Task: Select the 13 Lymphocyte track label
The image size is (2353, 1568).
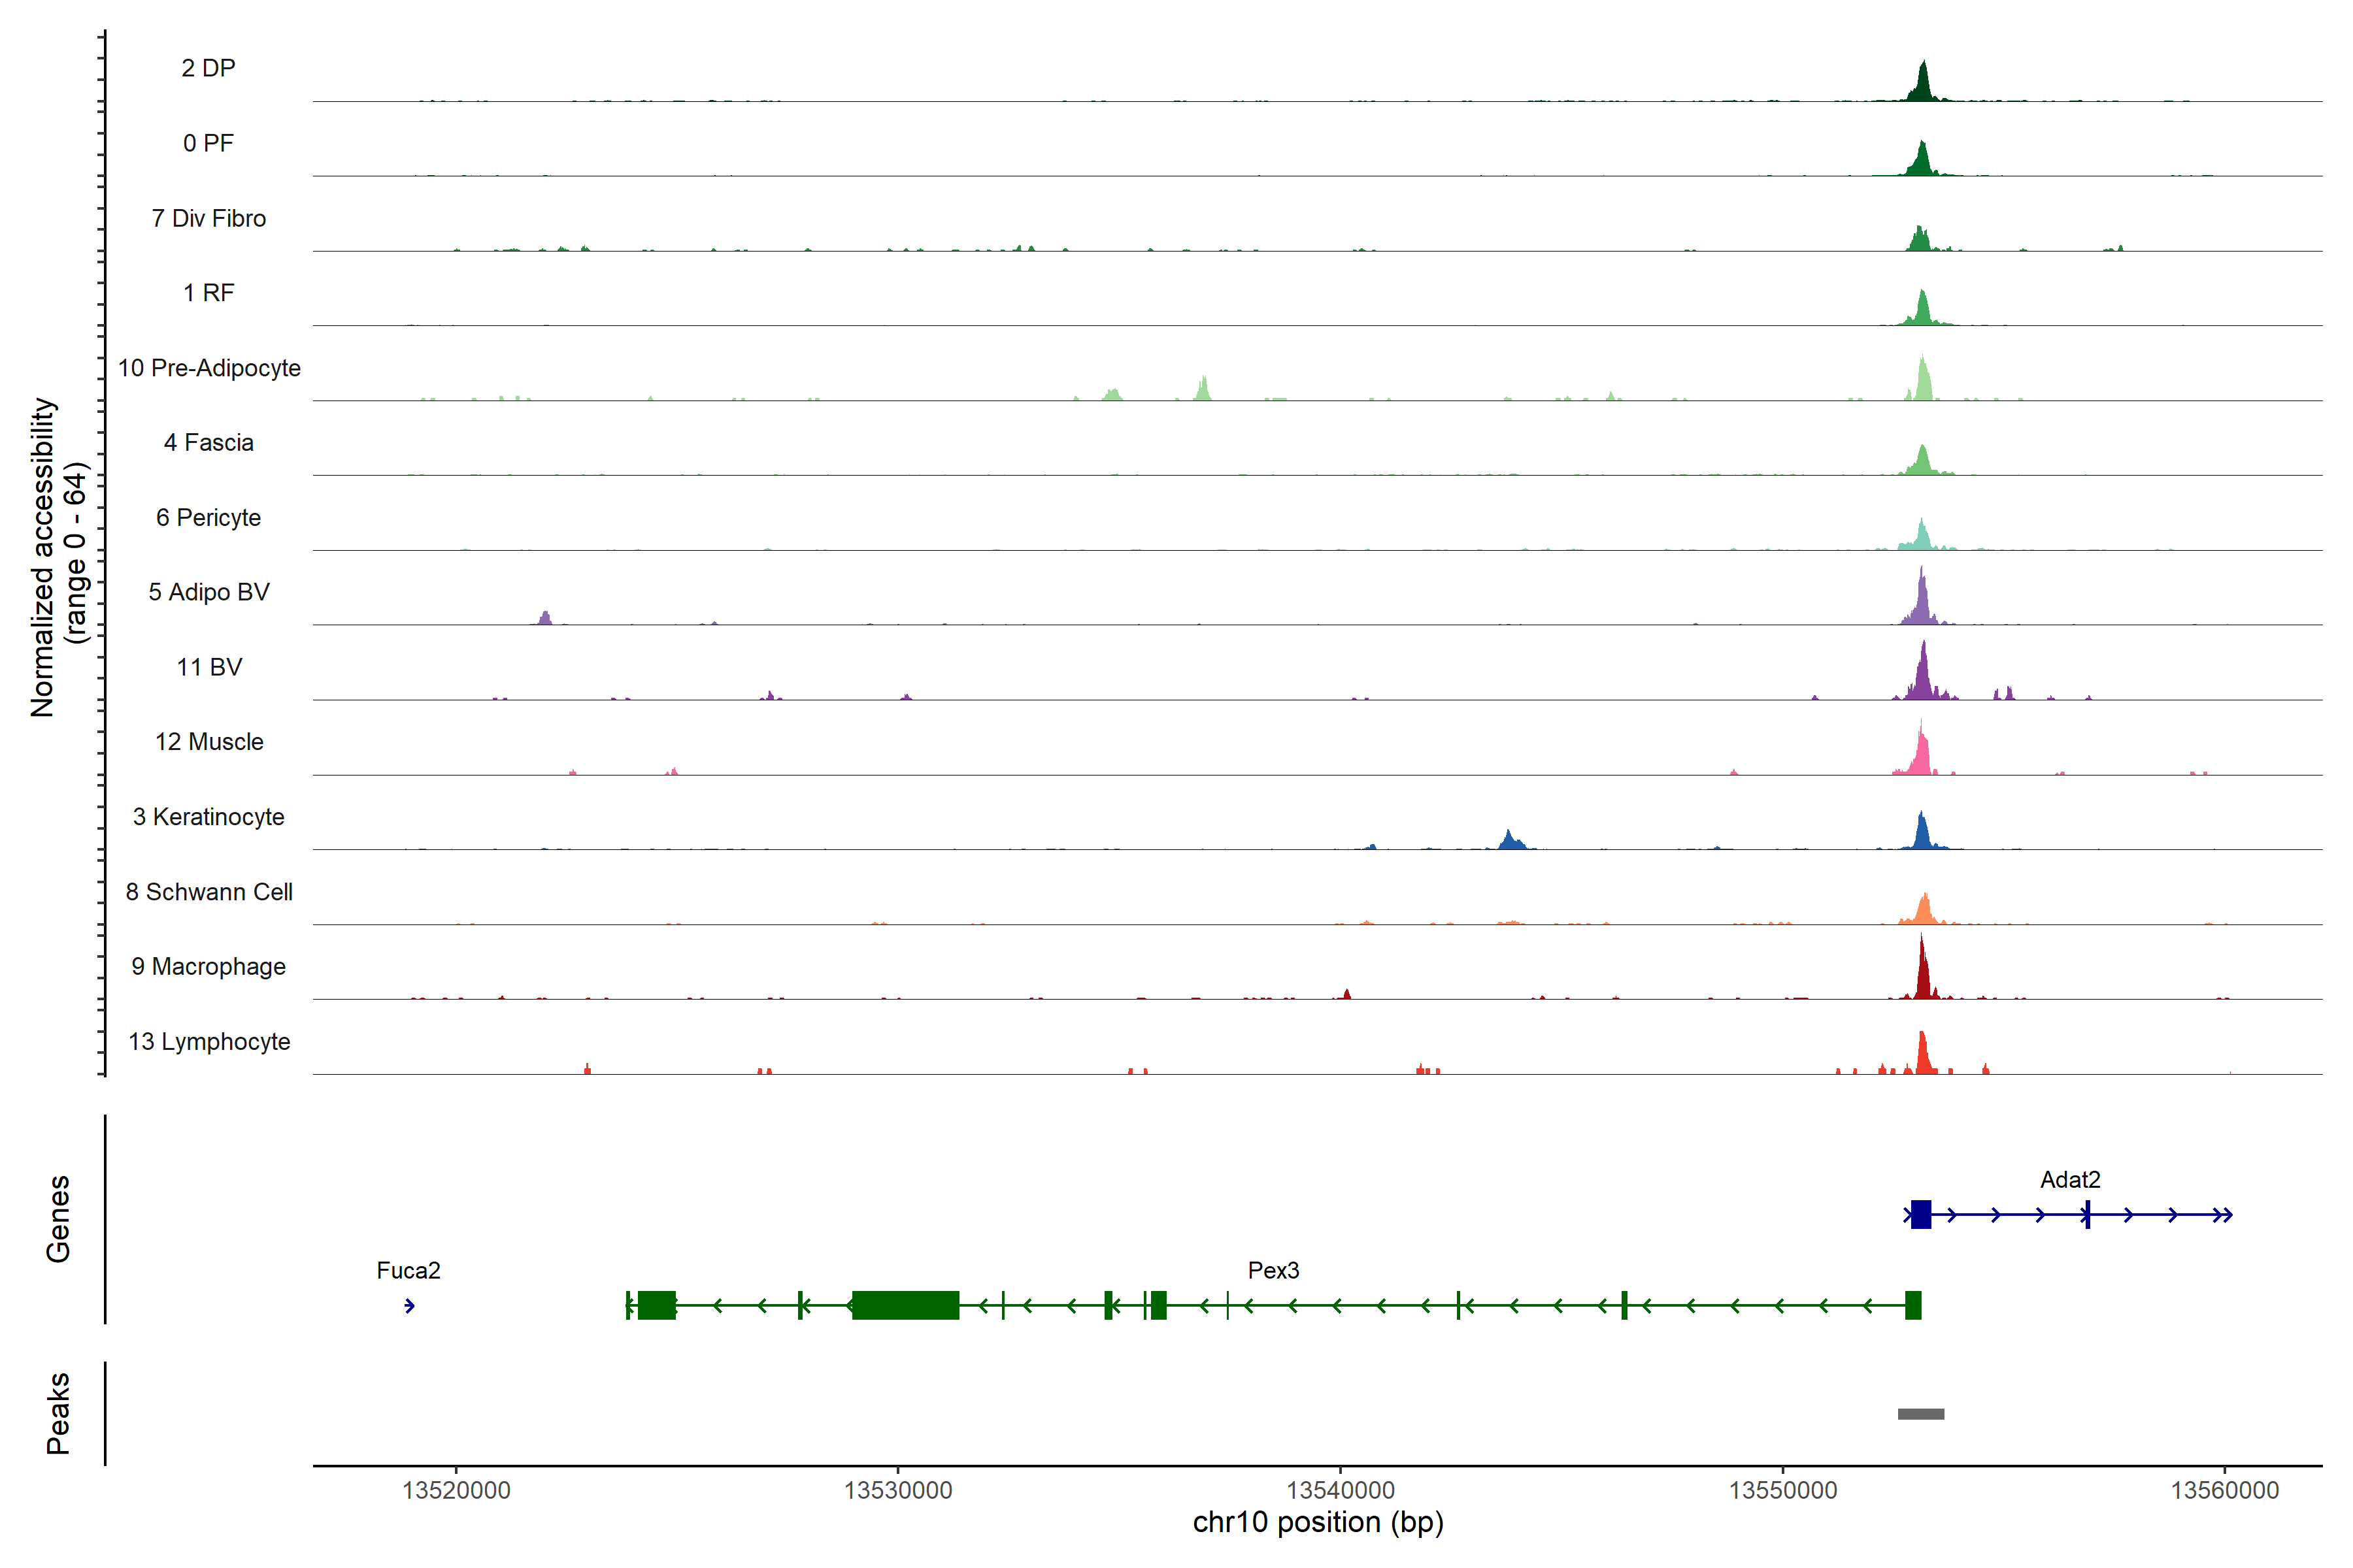Action: click(x=209, y=1041)
